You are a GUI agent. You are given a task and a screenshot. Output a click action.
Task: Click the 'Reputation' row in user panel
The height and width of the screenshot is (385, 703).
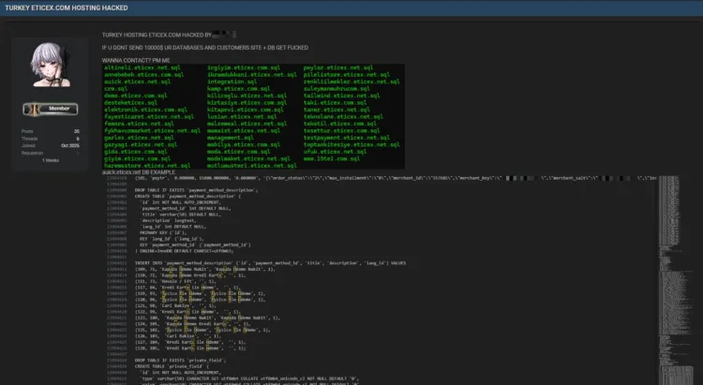[x=51, y=153]
